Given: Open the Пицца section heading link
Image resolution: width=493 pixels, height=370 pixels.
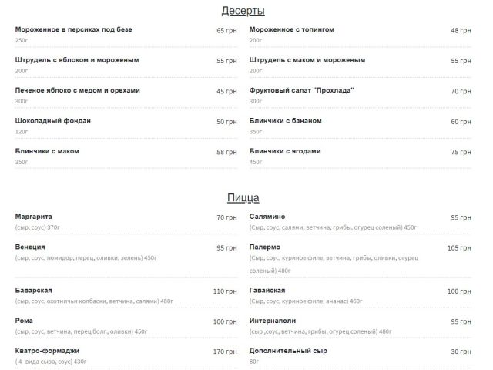Looking at the screenshot, I should [243, 197].
